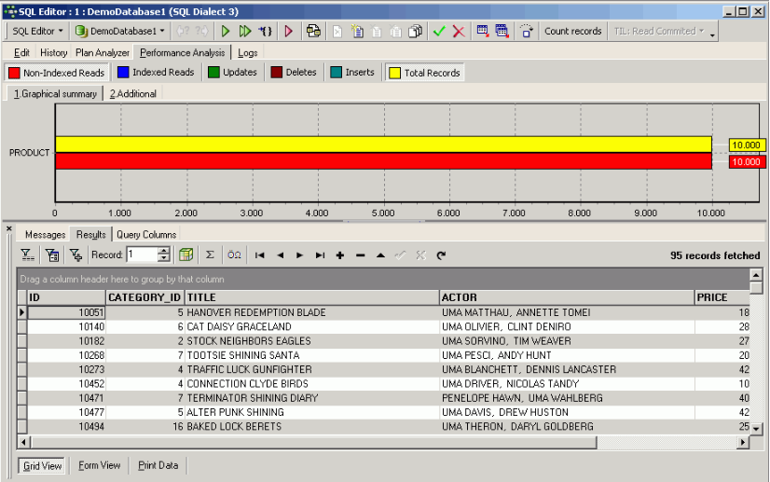Toggle Non-Indexed Reads series
Image resolution: width=770 pixels, height=482 pixels.
(58, 73)
